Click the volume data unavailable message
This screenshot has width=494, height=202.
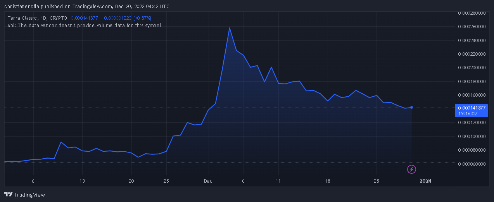click(85, 25)
